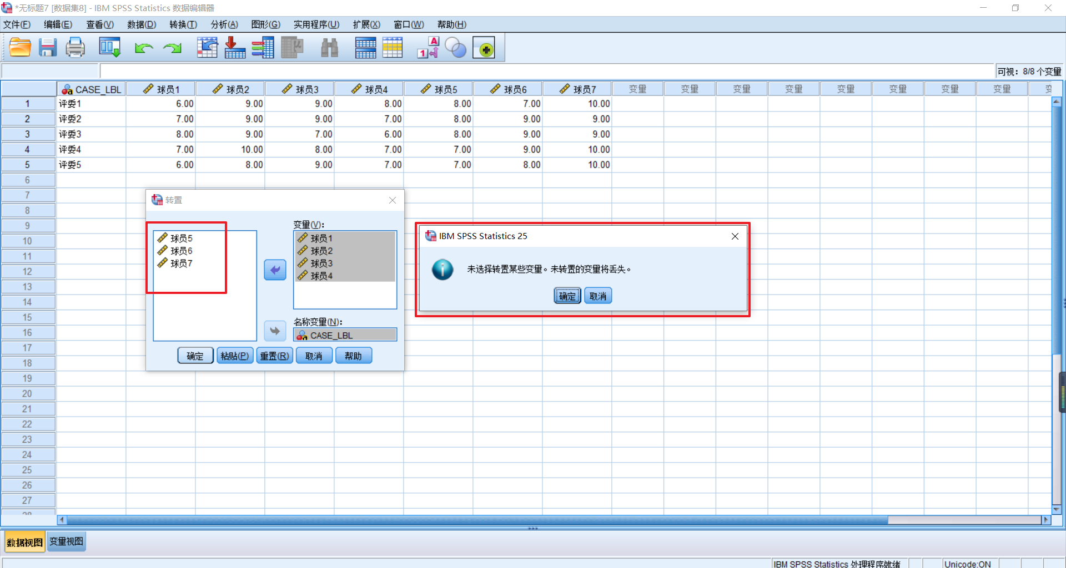
Task: Click 帮助 button in Transpose dialog
Action: click(353, 356)
